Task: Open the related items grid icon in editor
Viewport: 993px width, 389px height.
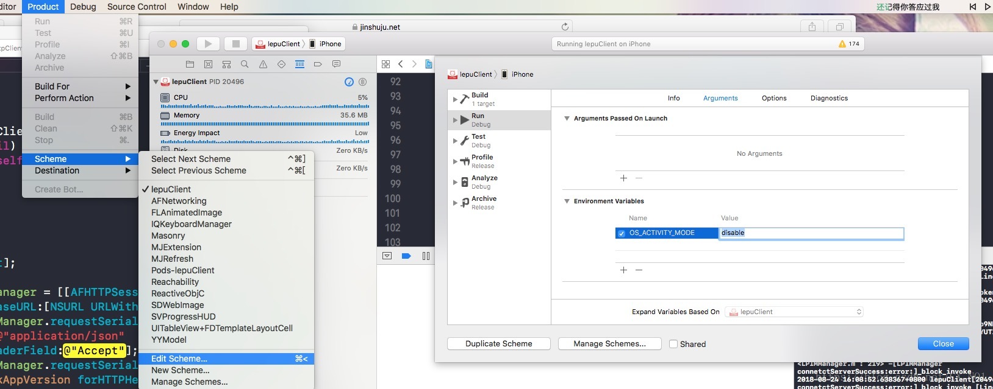Action: (x=385, y=64)
